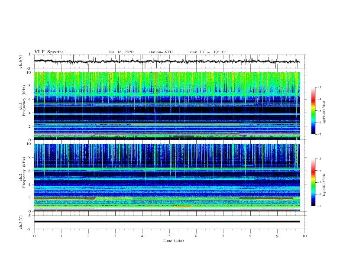Click the "2" tick on ch.2 frequency axis
The height and width of the screenshot is (265, 343).
coord(30,198)
